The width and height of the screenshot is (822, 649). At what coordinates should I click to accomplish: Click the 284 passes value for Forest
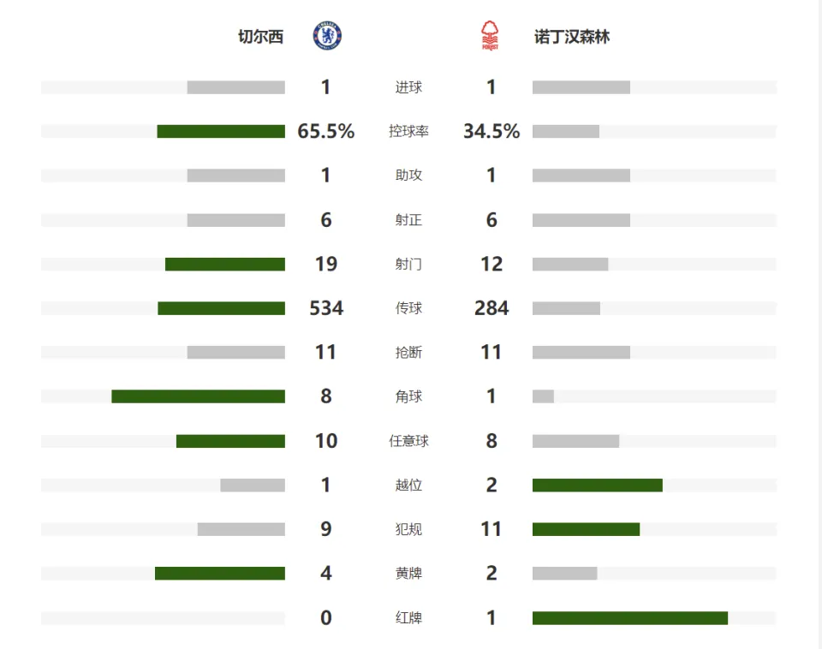(491, 308)
